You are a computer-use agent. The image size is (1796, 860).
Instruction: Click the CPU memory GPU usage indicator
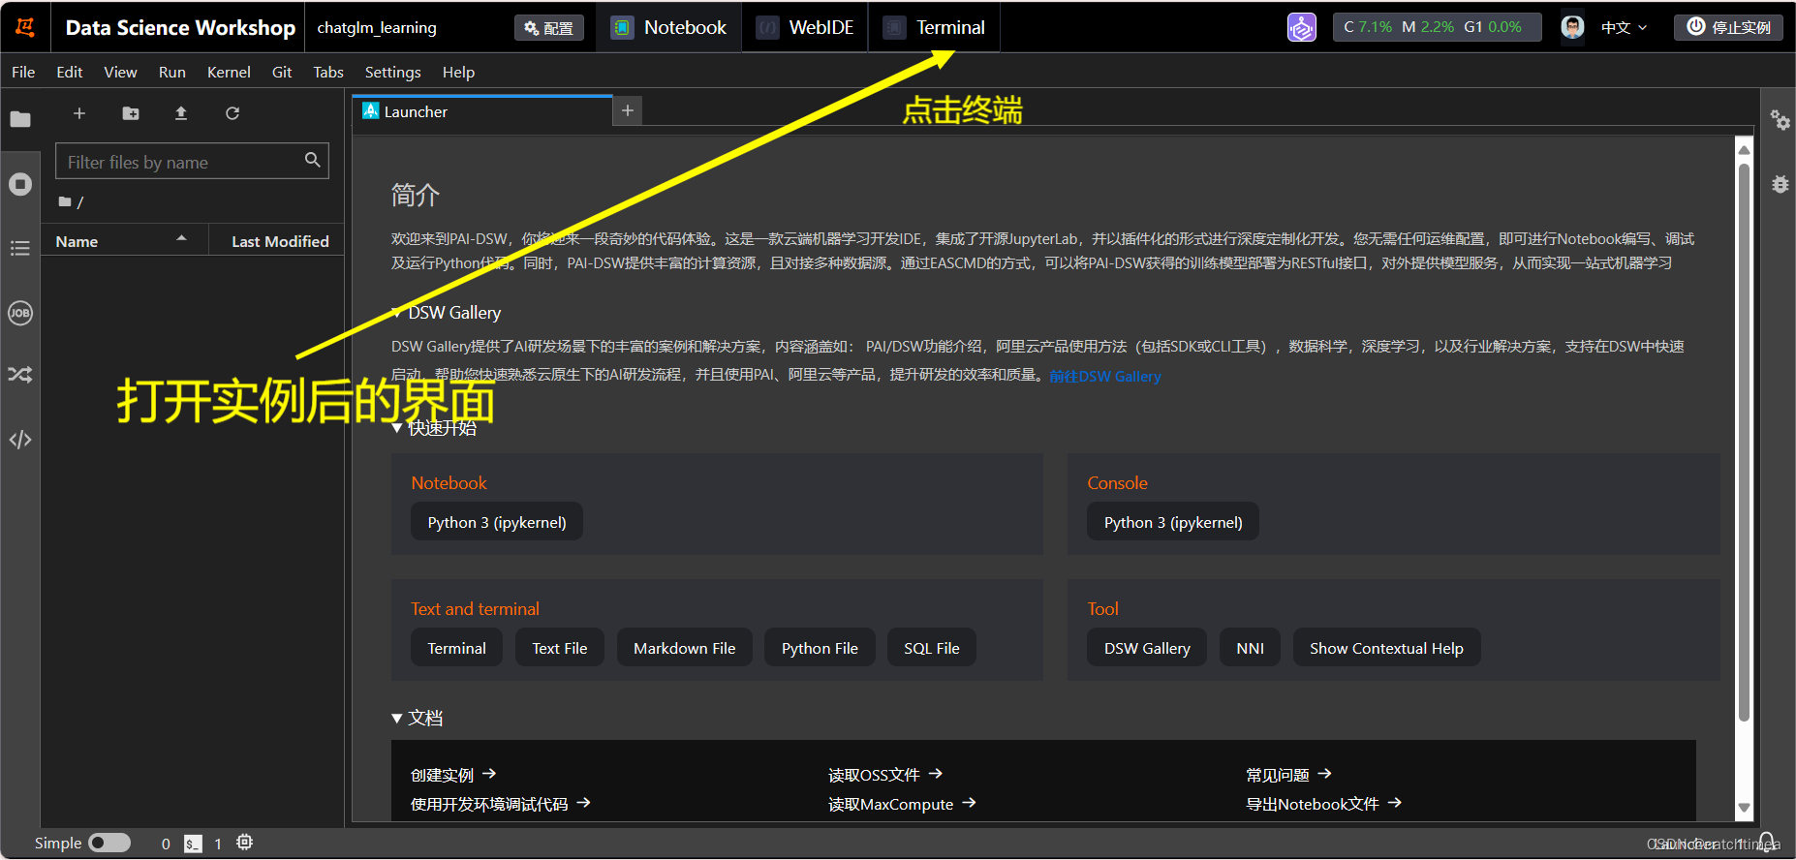tap(1437, 27)
